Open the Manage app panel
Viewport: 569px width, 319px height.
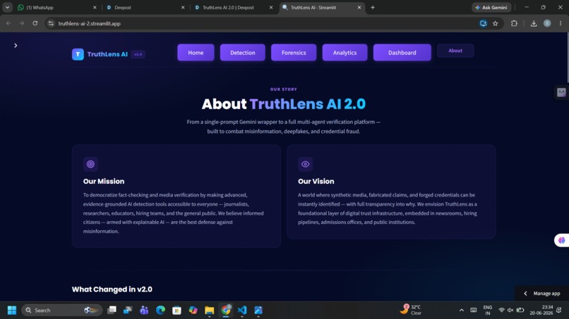point(541,293)
